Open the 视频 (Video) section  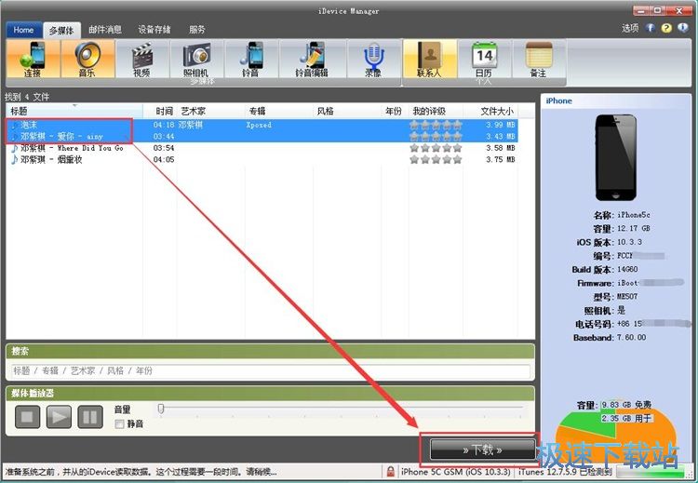141,59
